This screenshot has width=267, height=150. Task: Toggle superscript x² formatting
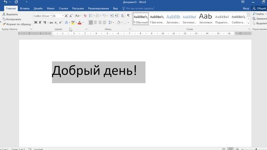click(x=60, y=22)
